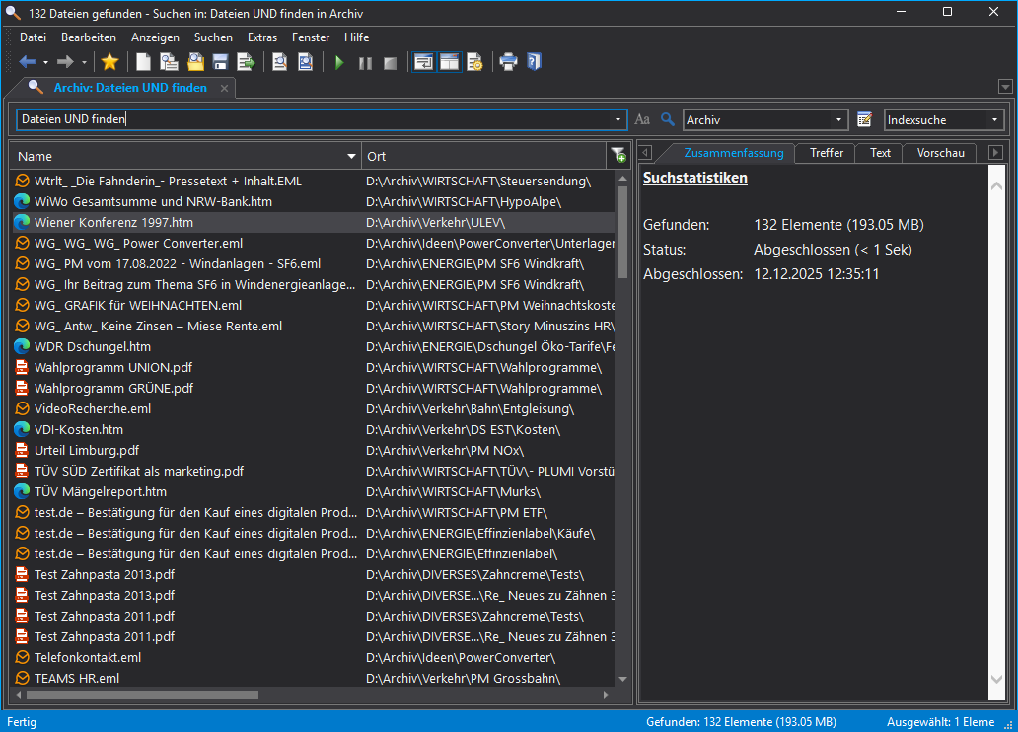The image size is (1018, 732).
Task: Expand the search term history dropdown
Action: tap(618, 119)
